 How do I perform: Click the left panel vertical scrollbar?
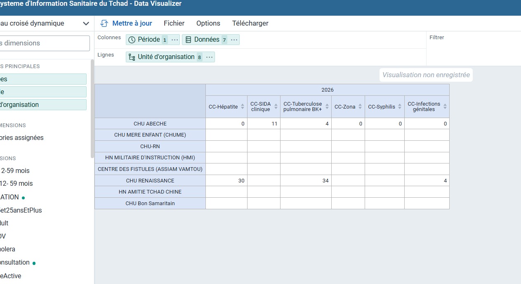click(92, 109)
